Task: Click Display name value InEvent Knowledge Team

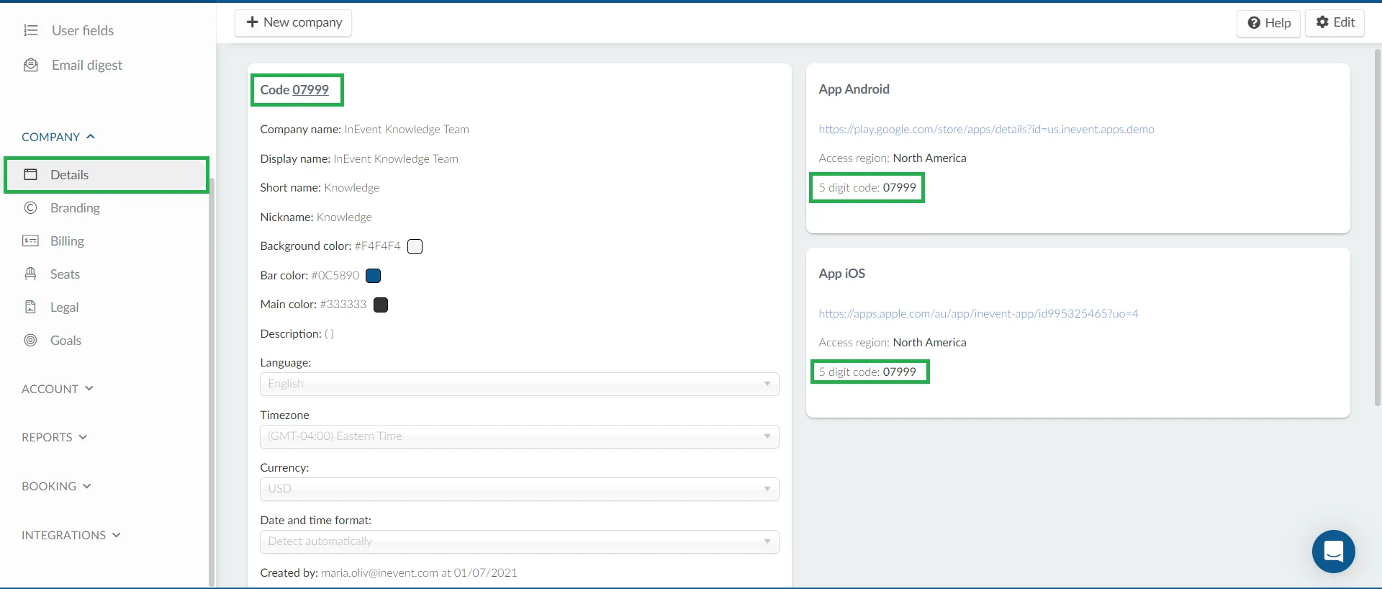Action: (x=396, y=159)
